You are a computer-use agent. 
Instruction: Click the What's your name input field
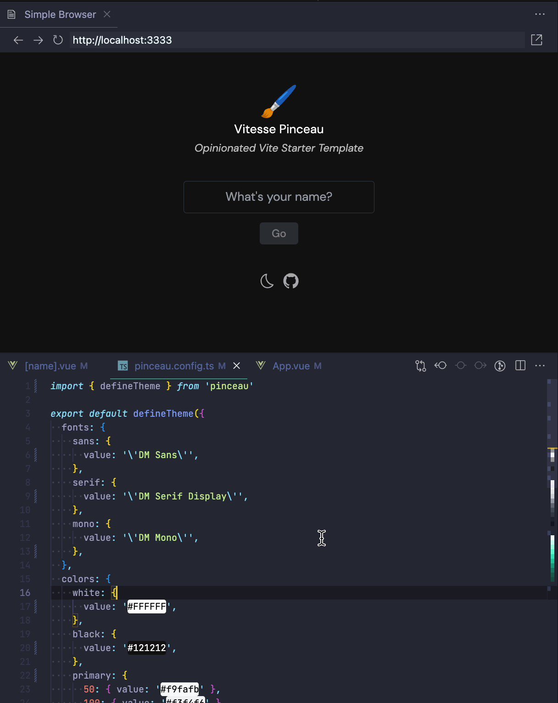click(279, 197)
